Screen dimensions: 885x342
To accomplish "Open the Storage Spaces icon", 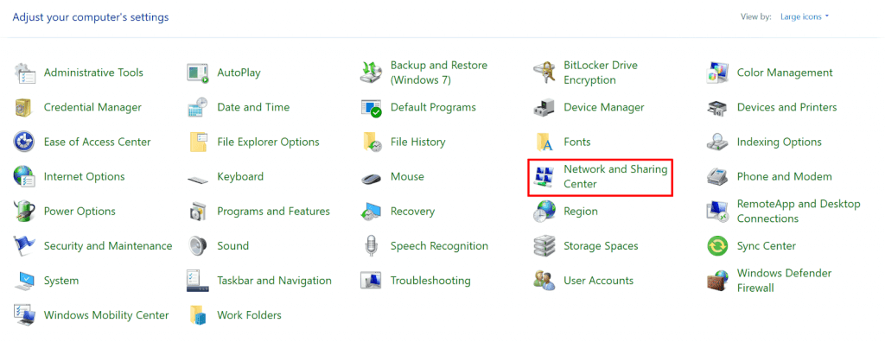I will click(544, 246).
